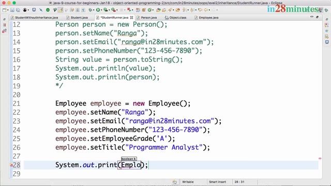331x186 pixels.
Task: Click the green Run play icon
Action: [x=98, y=10]
